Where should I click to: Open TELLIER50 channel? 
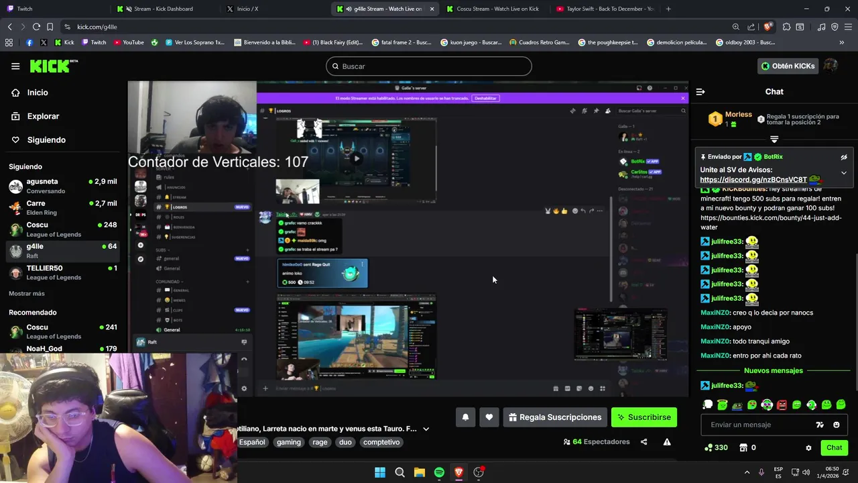point(62,272)
